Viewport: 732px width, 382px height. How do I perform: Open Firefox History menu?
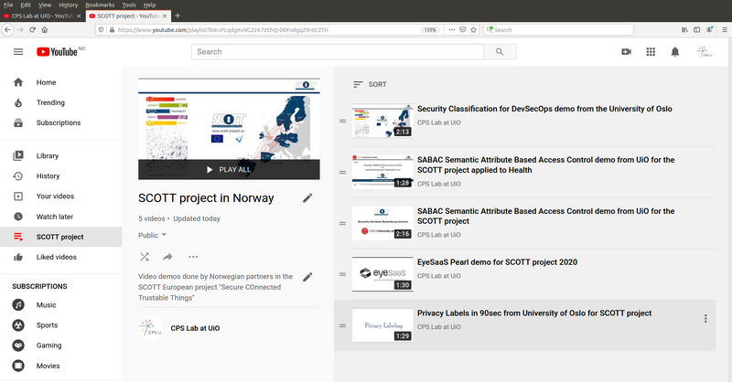(68, 5)
